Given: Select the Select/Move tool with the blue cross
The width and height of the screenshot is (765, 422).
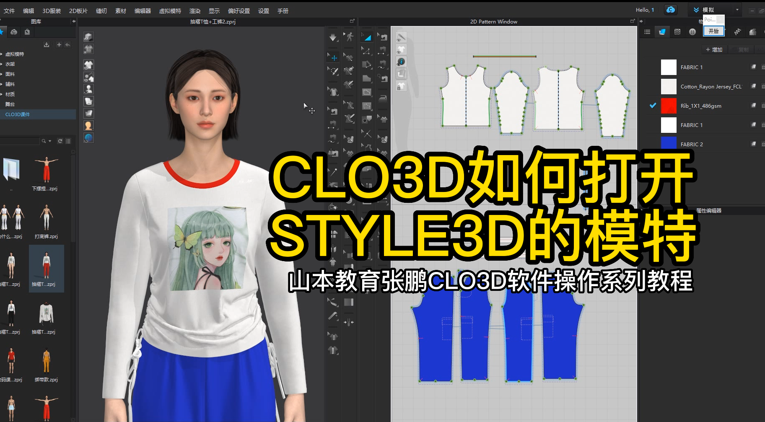Looking at the screenshot, I should tap(333, 57).
